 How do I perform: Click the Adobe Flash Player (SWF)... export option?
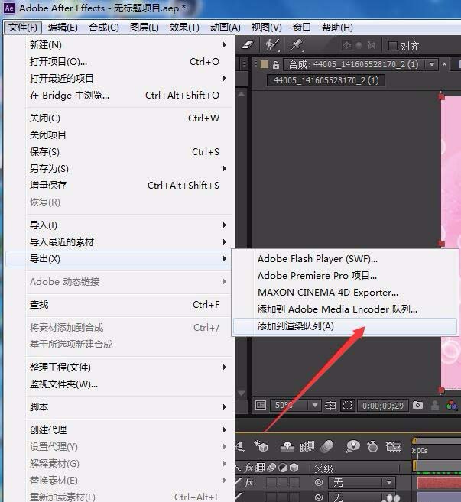[317, 259]
